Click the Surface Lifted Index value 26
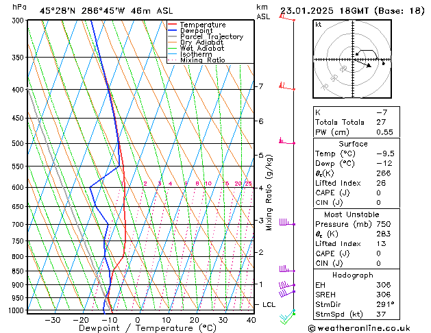The width and height of the screenshot is (431, 333). tap(381, 183)
